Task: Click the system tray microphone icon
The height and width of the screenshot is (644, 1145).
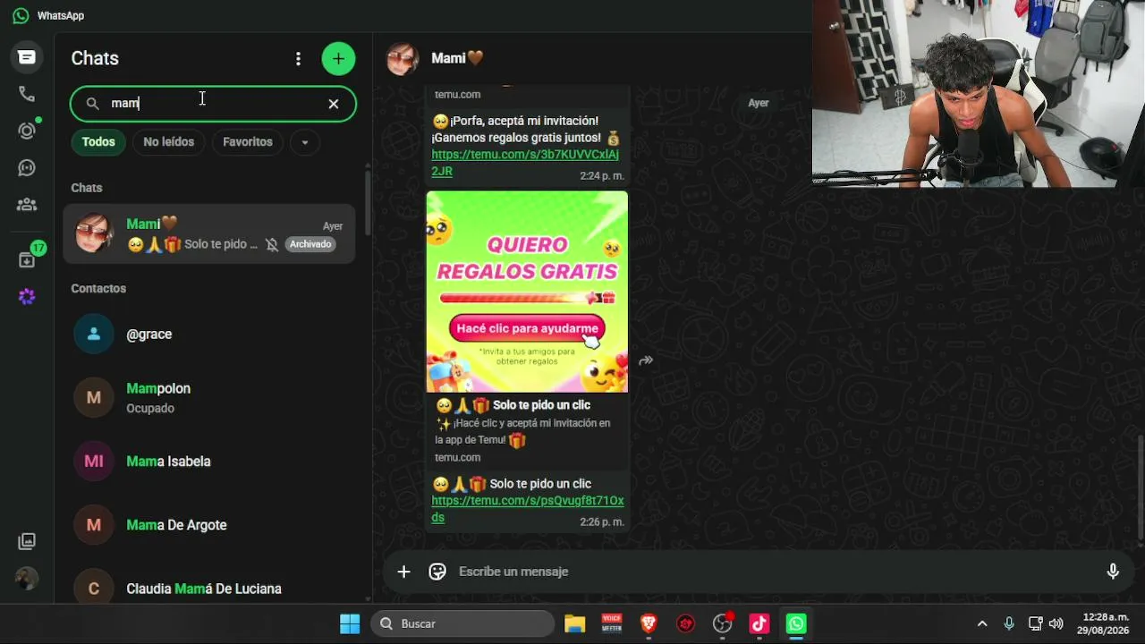Action: (x=1009, y=623)
